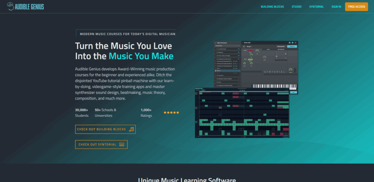
Task: Click the "Turn the Music You Love" headline line
Action: pos(123,46)
